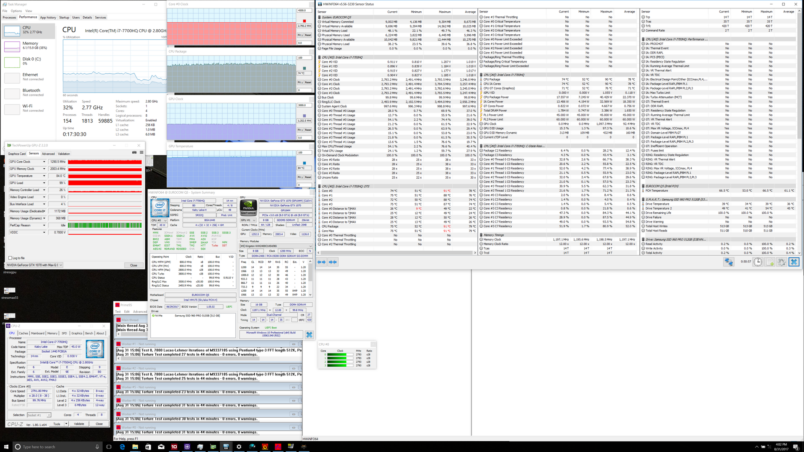Click GPU-Z screenshot camera icon
The height and width of the screenshot is (452, 804).
pyautogui.click(x=134, y=153)
